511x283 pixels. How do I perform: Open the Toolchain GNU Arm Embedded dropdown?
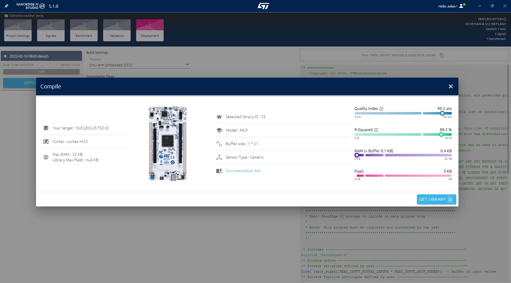tap(140, 65)
